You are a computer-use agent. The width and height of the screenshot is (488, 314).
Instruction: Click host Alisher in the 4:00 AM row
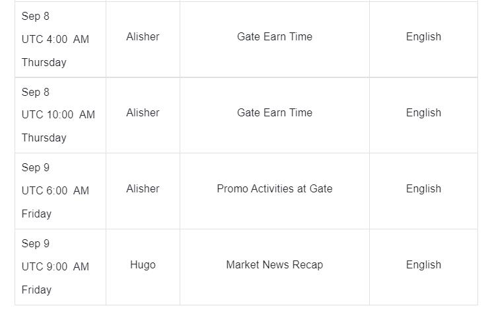point(143,37)
